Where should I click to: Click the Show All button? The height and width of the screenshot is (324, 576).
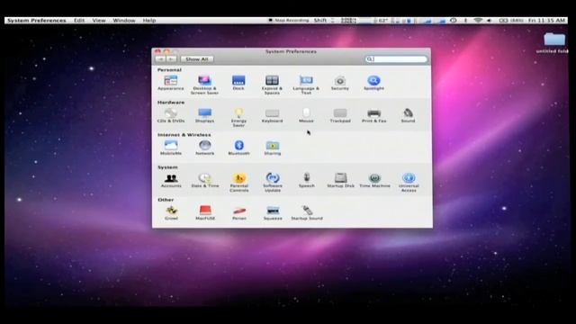197,59
